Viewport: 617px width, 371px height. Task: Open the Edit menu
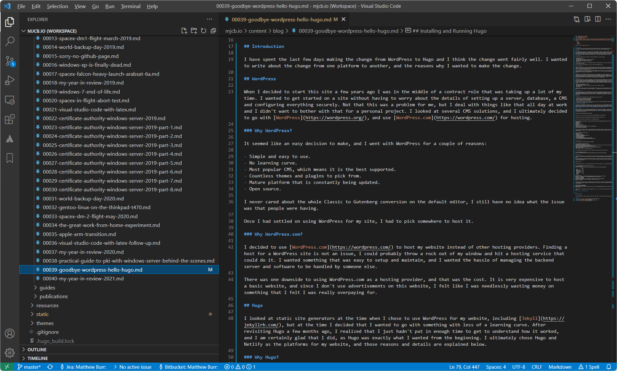36,6
